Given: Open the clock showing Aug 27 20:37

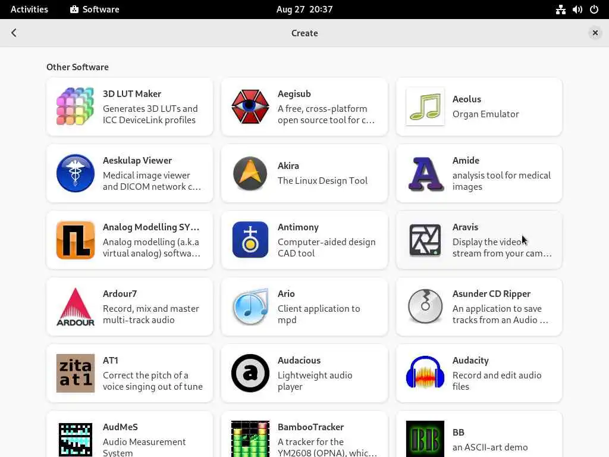Looking at the screenshot, I should pyautogui.click(x=304, y=10).
